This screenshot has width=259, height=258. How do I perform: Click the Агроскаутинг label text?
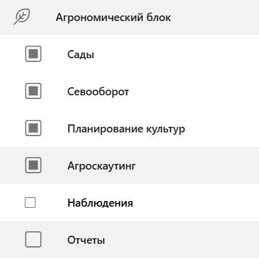(x=101, y=166)
